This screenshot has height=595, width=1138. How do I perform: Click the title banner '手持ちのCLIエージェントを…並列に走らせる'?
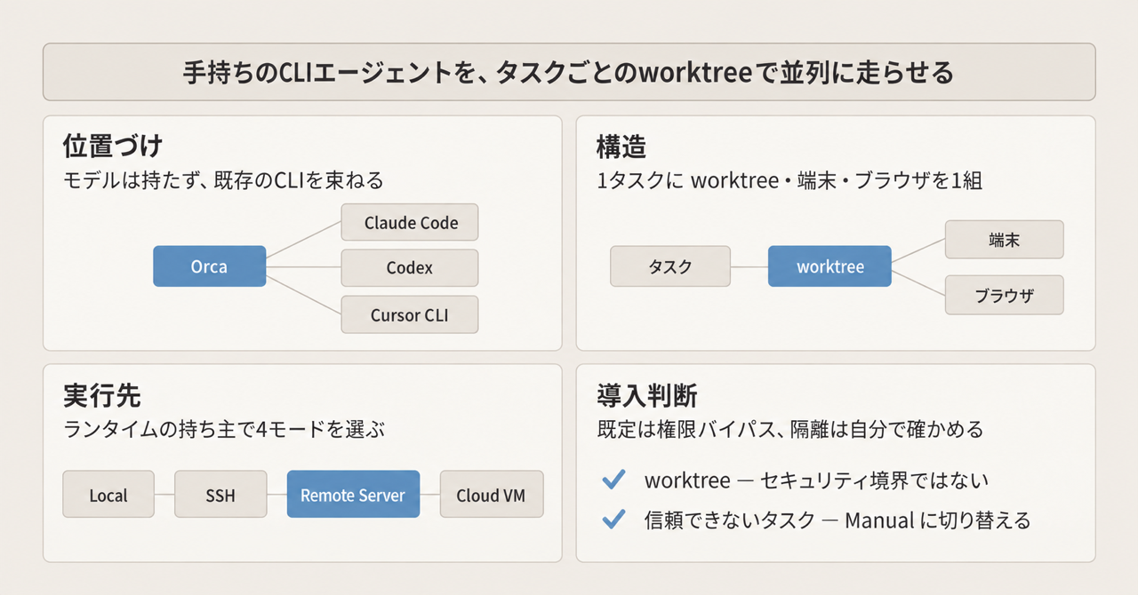click(569, 74)
